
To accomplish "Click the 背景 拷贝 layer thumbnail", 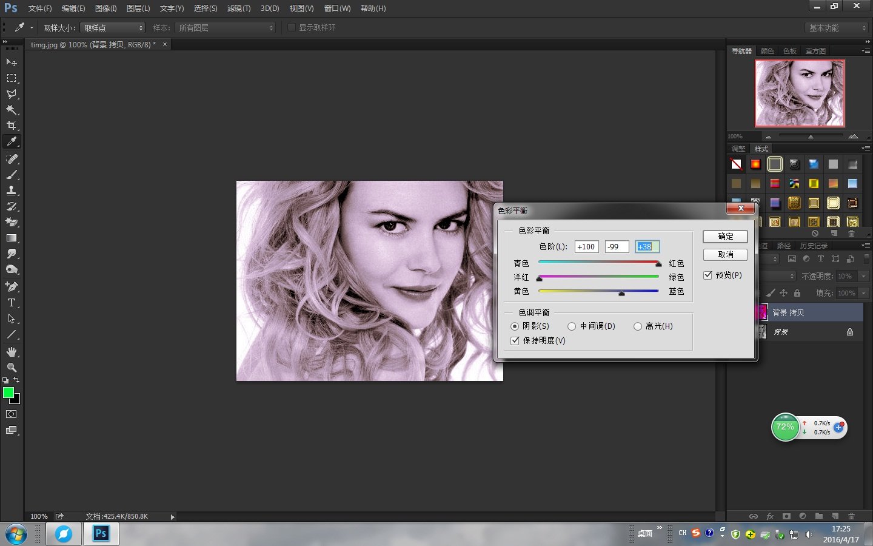I will click(762, 312).
